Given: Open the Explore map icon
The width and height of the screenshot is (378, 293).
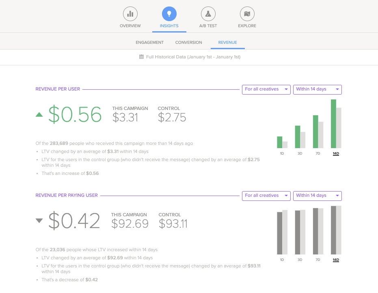Looking at the screenshot, I should pos(247,14).
